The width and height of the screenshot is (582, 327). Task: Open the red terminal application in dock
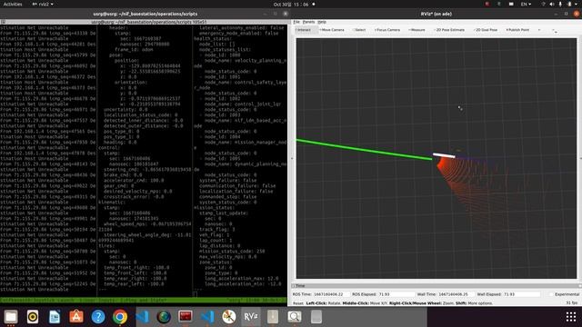point(186,317)
